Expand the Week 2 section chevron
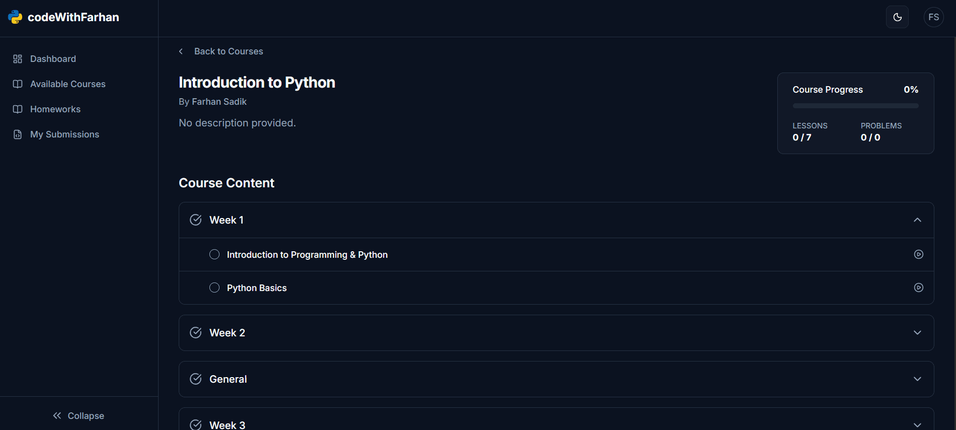Viewport: 956px width, 430px height. click(917, 333)
